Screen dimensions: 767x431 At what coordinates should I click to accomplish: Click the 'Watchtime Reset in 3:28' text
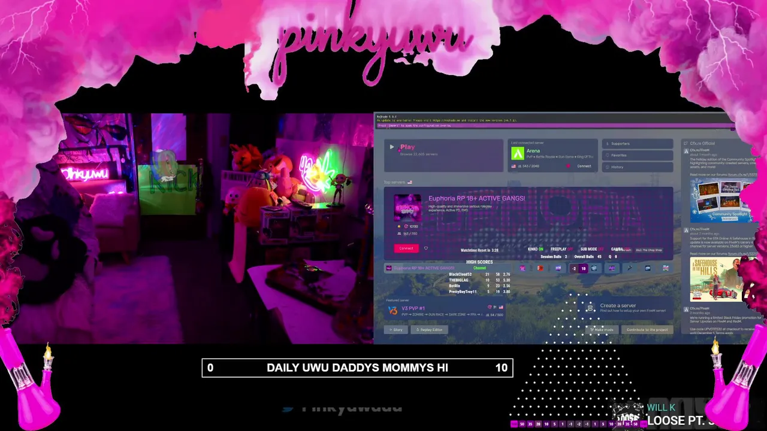[x=479, y=250]
